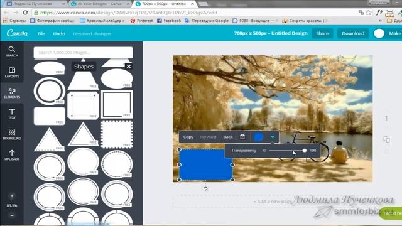Screen dimensions: 402x226
Task: Close the Shapes panel
Action: point(129,67)
